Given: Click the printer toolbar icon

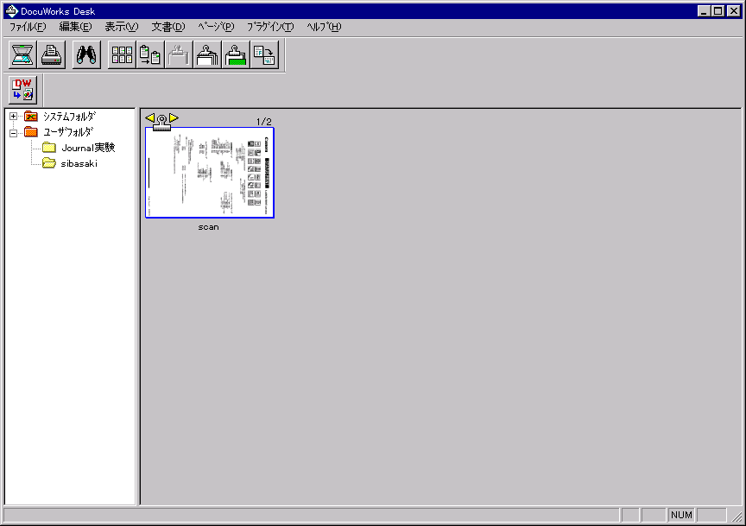Looking at the screenshot, I should click(51, 54).
